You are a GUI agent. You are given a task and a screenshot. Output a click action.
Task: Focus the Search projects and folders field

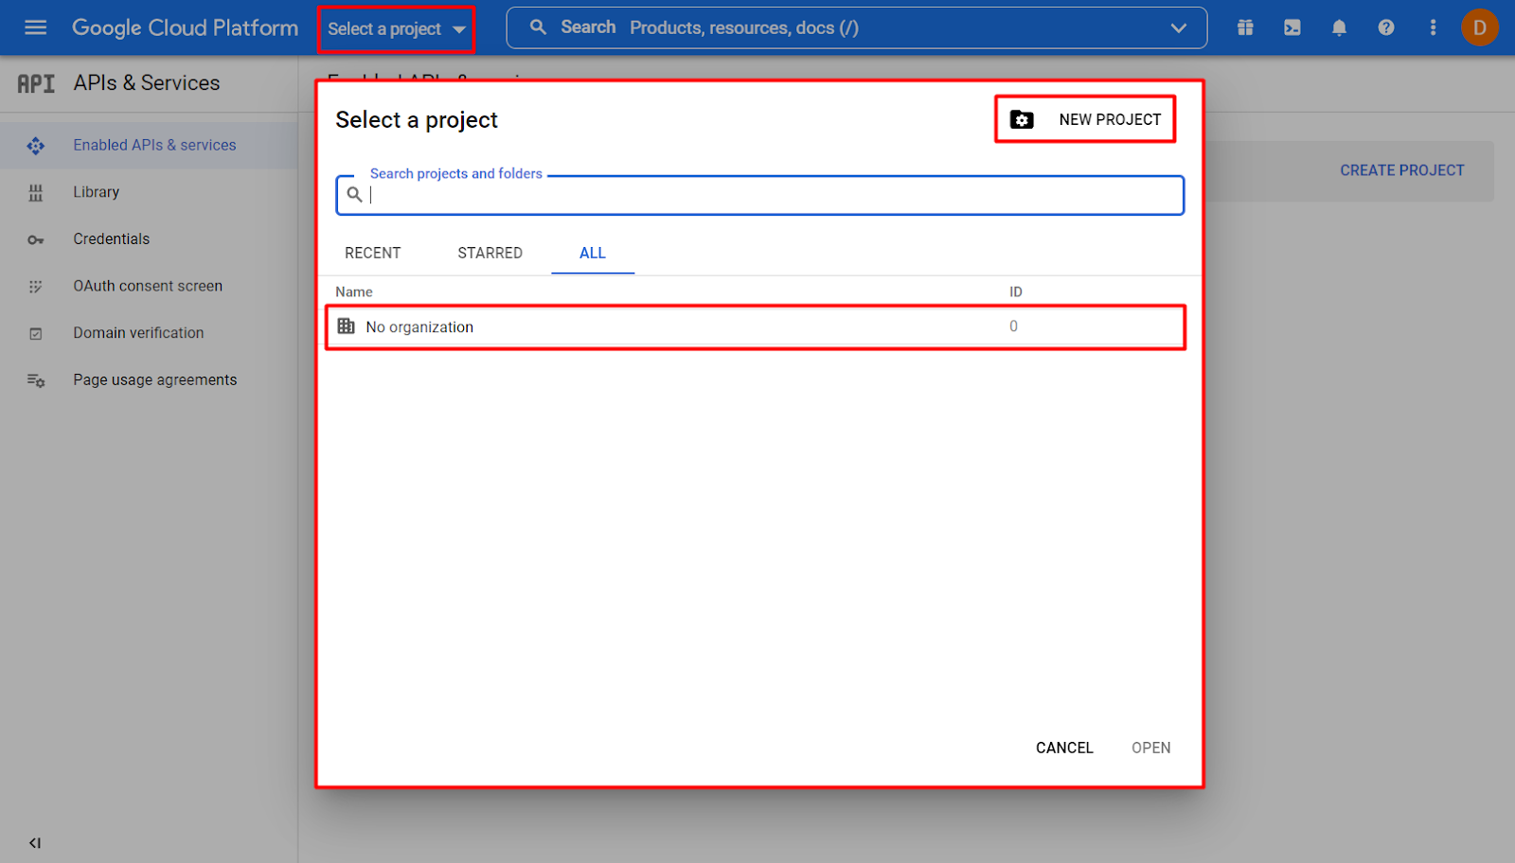tap(759, 195)
